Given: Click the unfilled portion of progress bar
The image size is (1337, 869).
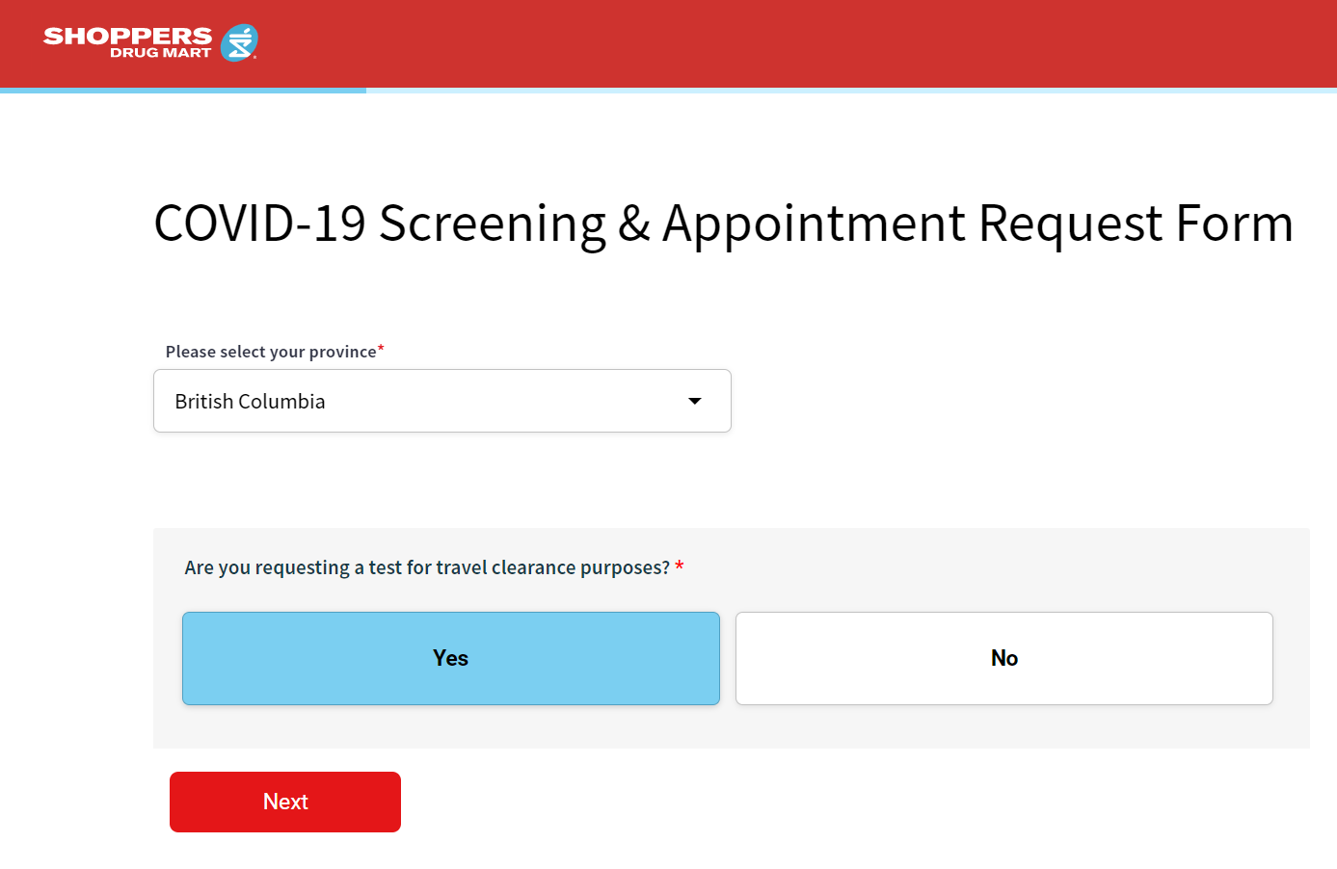Looking at the screenshot, I should pos(848,91).
